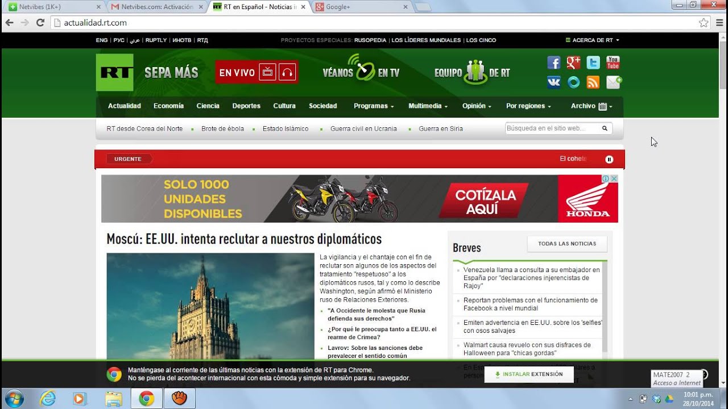Switch to the Google+ browser tab
The image size is (728, 409).
(360, 7)
